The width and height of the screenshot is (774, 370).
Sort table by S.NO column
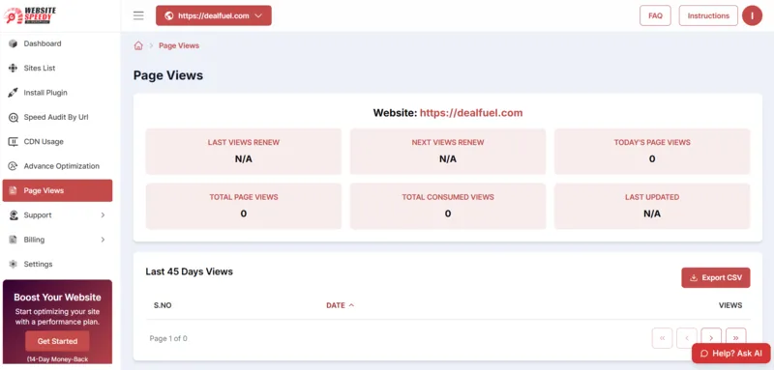[x=163, y=305]
